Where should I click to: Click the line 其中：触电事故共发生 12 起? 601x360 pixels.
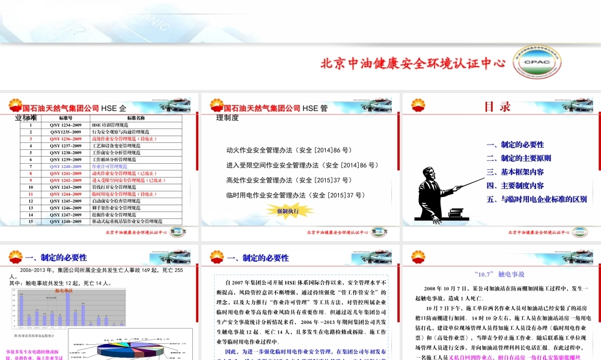tap(61, 283)
